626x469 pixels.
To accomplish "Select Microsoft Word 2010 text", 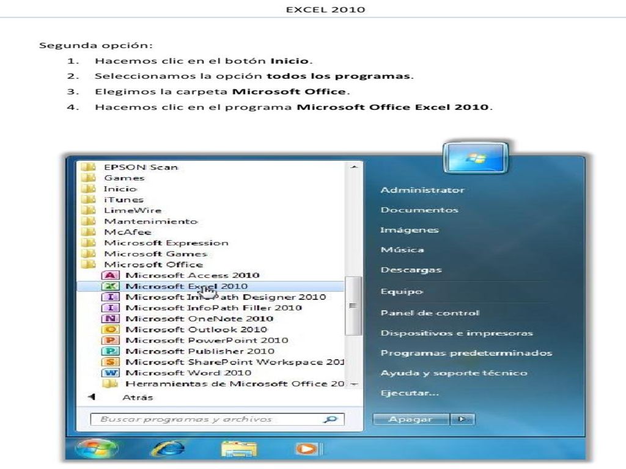I will tap(188, 373).
